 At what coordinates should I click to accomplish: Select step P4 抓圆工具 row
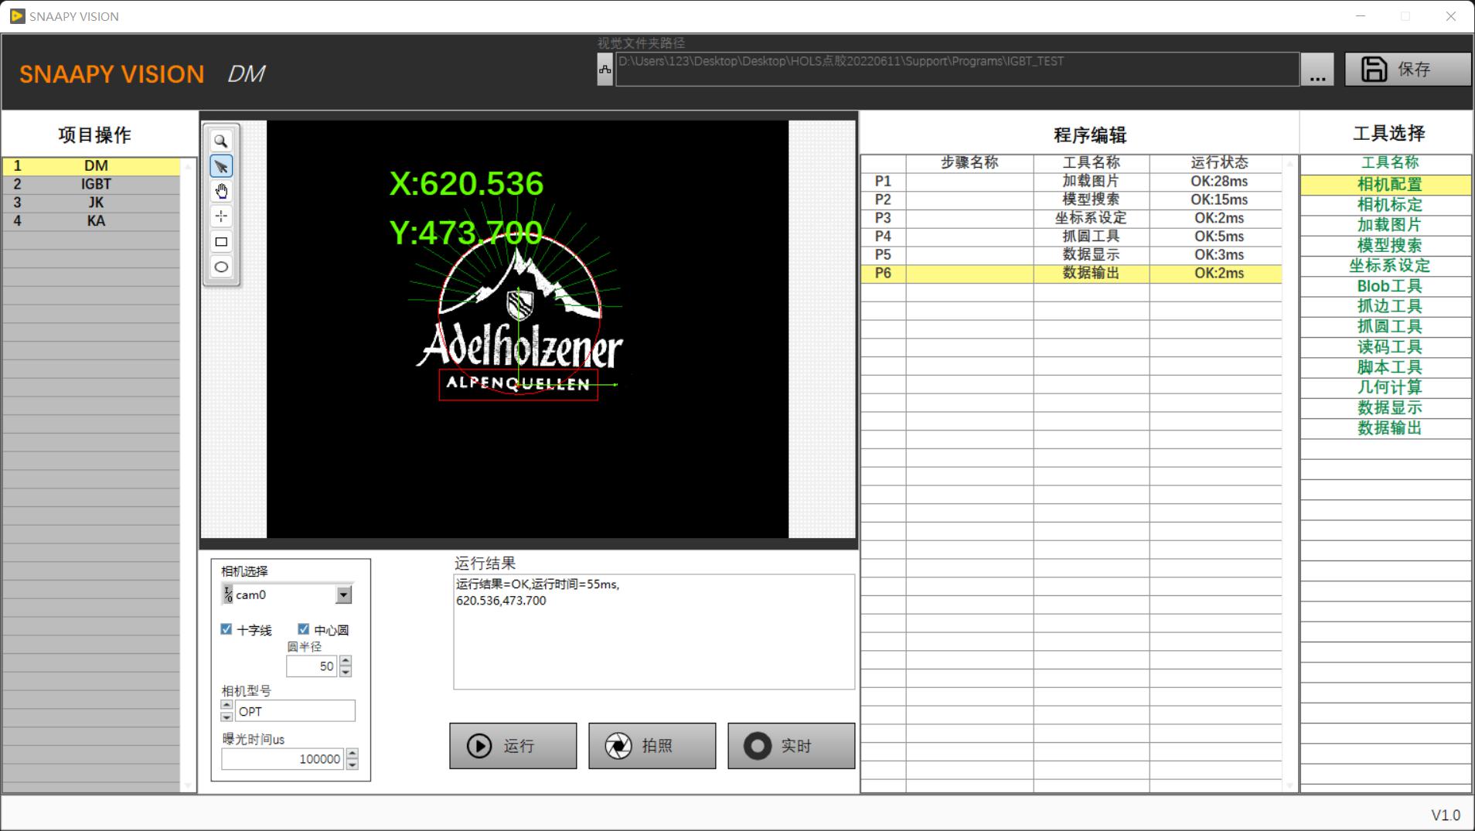tap(1071, 237)
